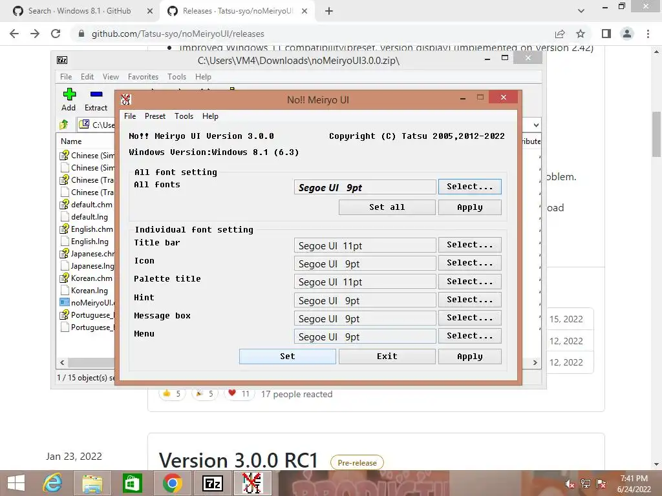Click the Chrome page vertical scrollbar thumb

click(x=656, y=134)
